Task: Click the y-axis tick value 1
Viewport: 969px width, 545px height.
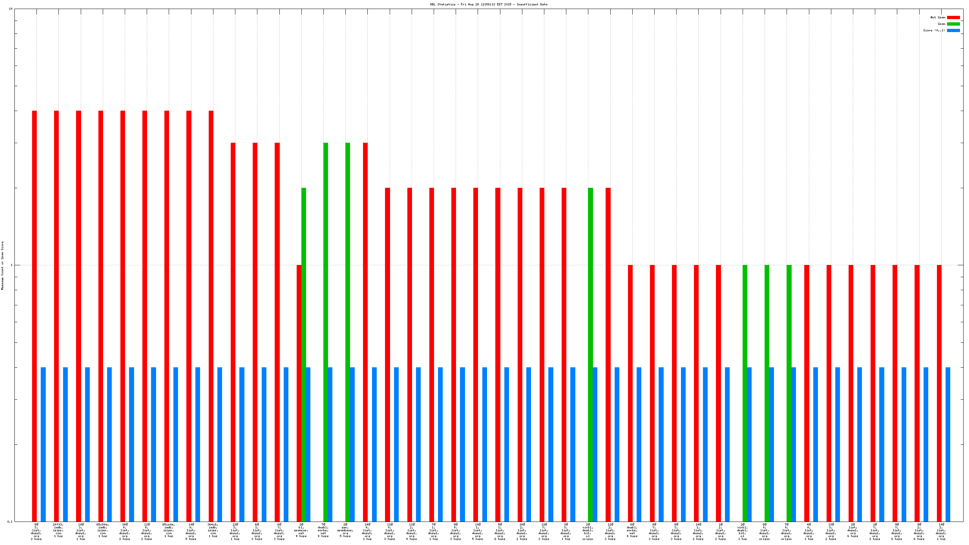Action: [11, 265]
